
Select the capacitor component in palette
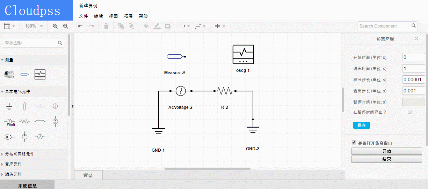click(x=40, y=106)
